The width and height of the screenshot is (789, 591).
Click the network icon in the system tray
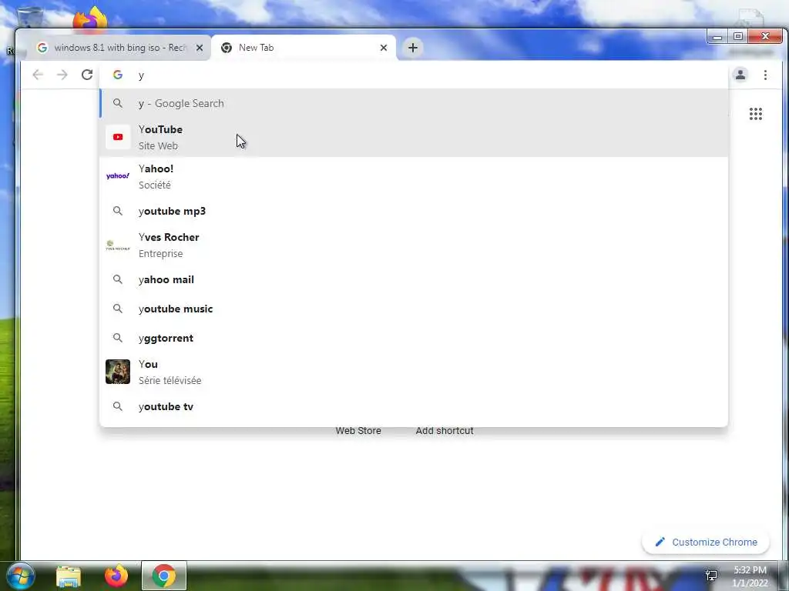point(711,576)
